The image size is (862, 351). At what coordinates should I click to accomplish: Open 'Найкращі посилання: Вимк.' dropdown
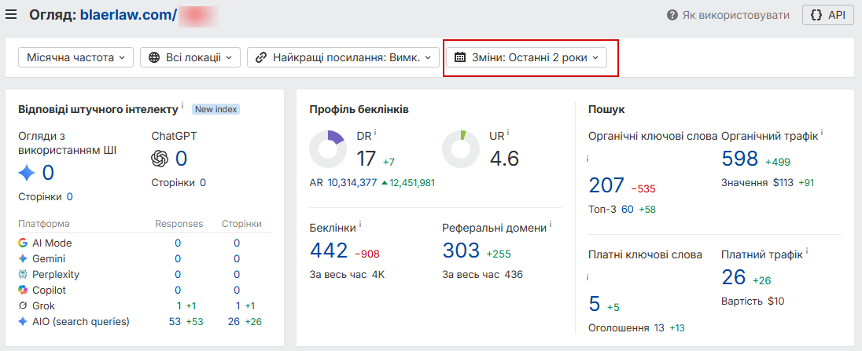click(343, 57)
